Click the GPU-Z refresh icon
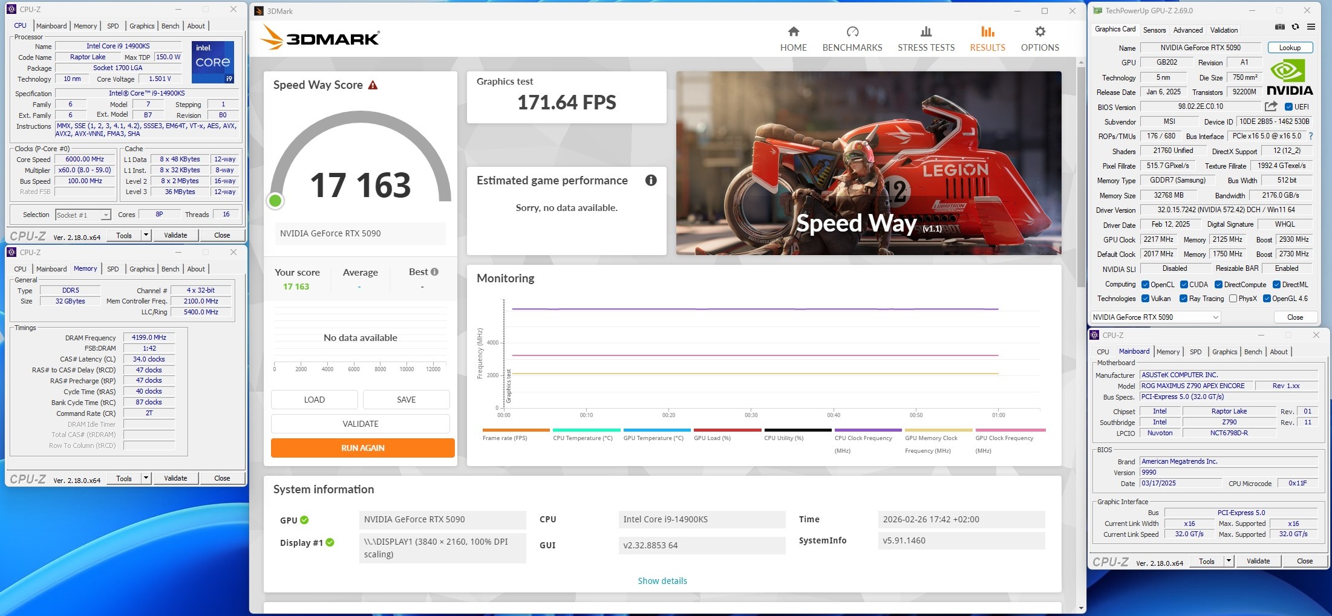This screenshot has height=616, width=1332. pyautogui.click(x=1295, y=27)
